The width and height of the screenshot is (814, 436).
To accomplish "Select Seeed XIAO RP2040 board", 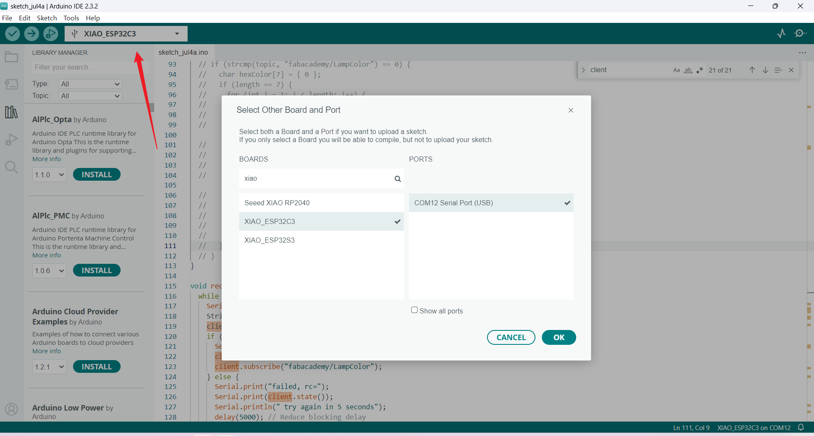I will tap(321, 203).
